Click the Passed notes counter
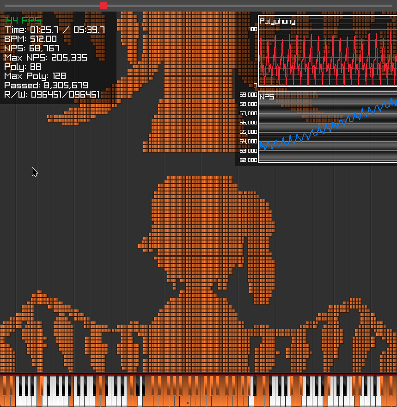The width and height of the screenshot is (397, 407). tap(46, 86)
